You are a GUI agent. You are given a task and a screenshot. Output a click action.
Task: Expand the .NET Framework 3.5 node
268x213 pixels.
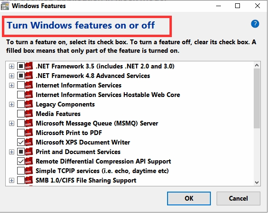click(11, 66)
